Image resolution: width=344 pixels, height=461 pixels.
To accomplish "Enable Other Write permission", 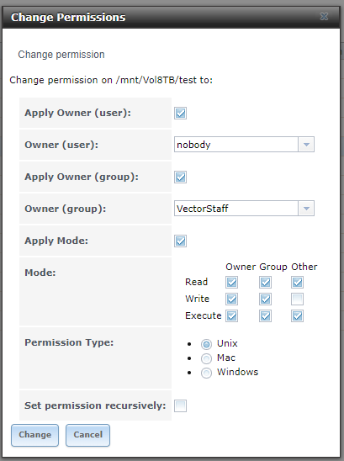I will coord(297,299).
